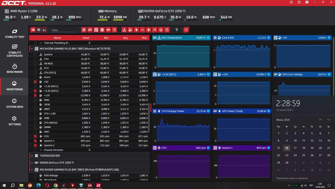Screen dimensions: 335x189
Task: Select day 23 in the calendar
Action: (287, 155)
